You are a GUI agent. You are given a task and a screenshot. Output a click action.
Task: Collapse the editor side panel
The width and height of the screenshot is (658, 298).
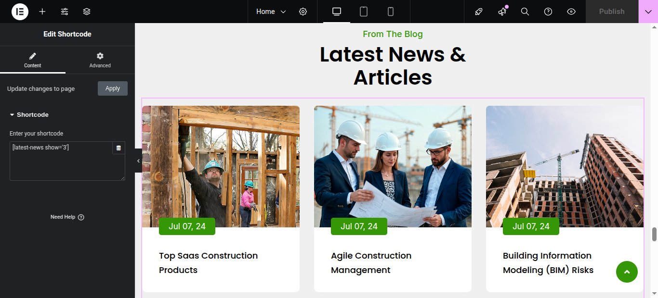pyautogui.click(x=138, y=161)
